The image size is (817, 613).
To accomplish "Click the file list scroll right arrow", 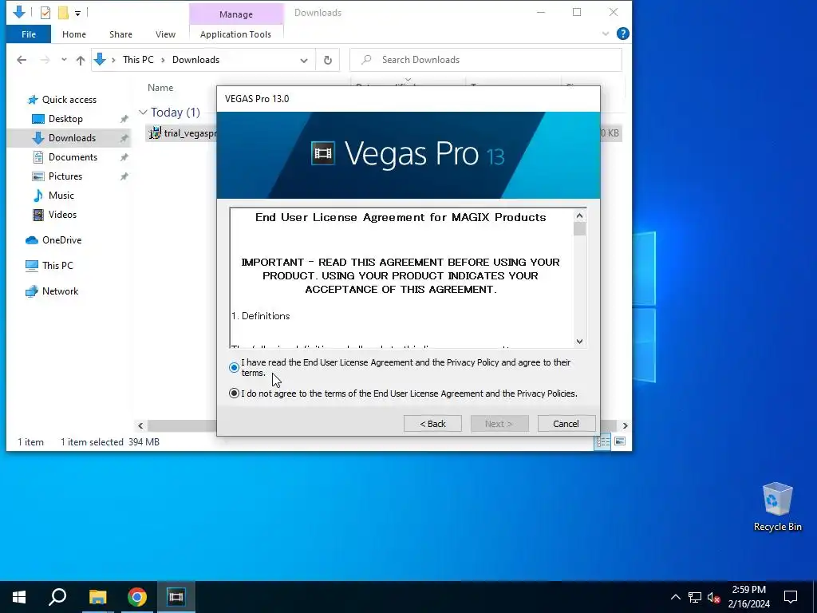I will [x=626, y=426].
